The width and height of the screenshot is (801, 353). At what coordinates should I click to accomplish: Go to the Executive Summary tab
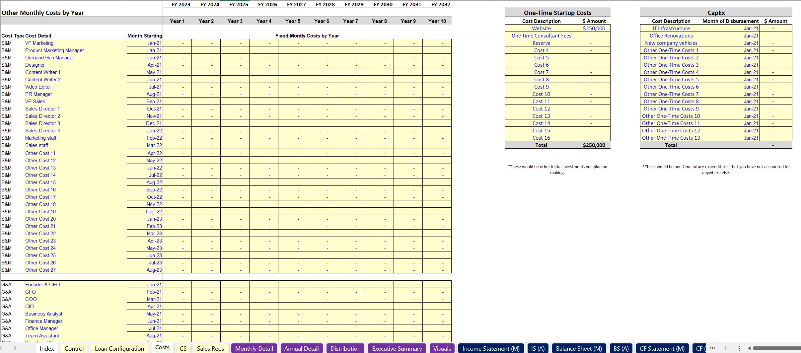[397, 348]
